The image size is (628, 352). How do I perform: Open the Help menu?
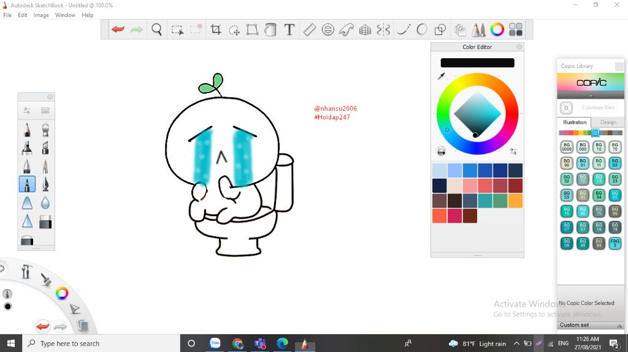[87, 15]
